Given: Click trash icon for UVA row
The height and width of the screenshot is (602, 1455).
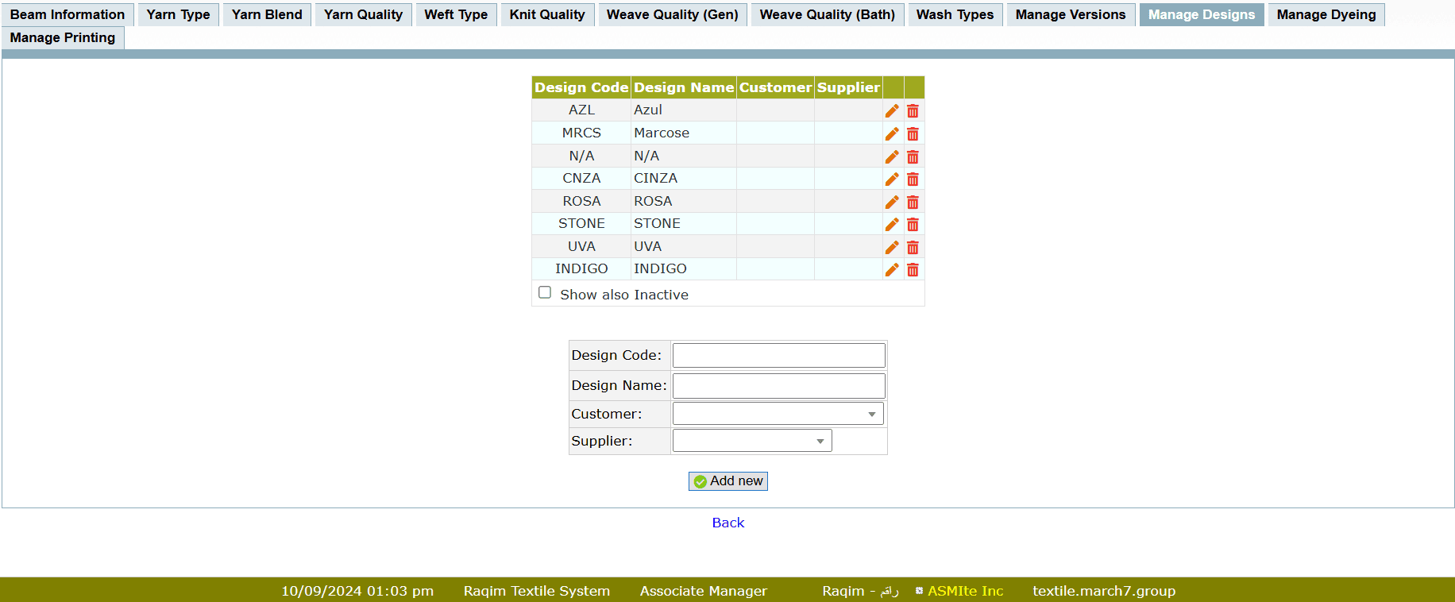Looking at the screenshot, I should (x=913, y=248).
